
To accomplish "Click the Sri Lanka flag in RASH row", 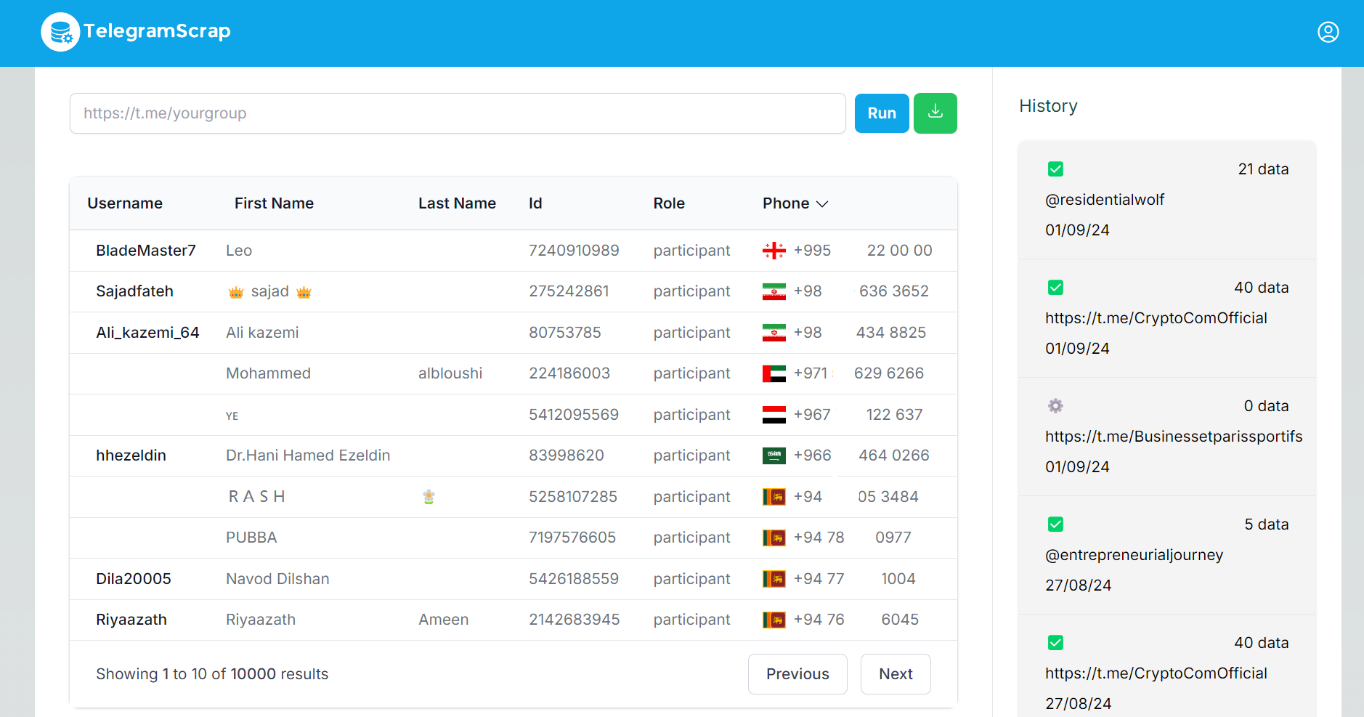I will (x=774, y=497).
